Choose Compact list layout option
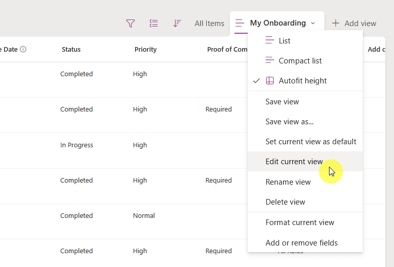 pos(305,60)
